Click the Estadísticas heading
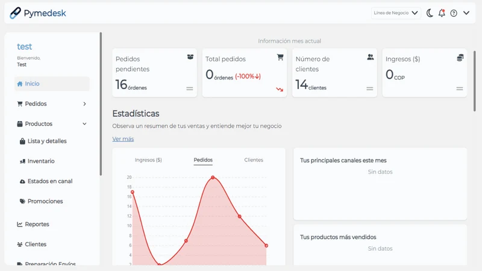 pyautogui.click(x=136, y=114)
